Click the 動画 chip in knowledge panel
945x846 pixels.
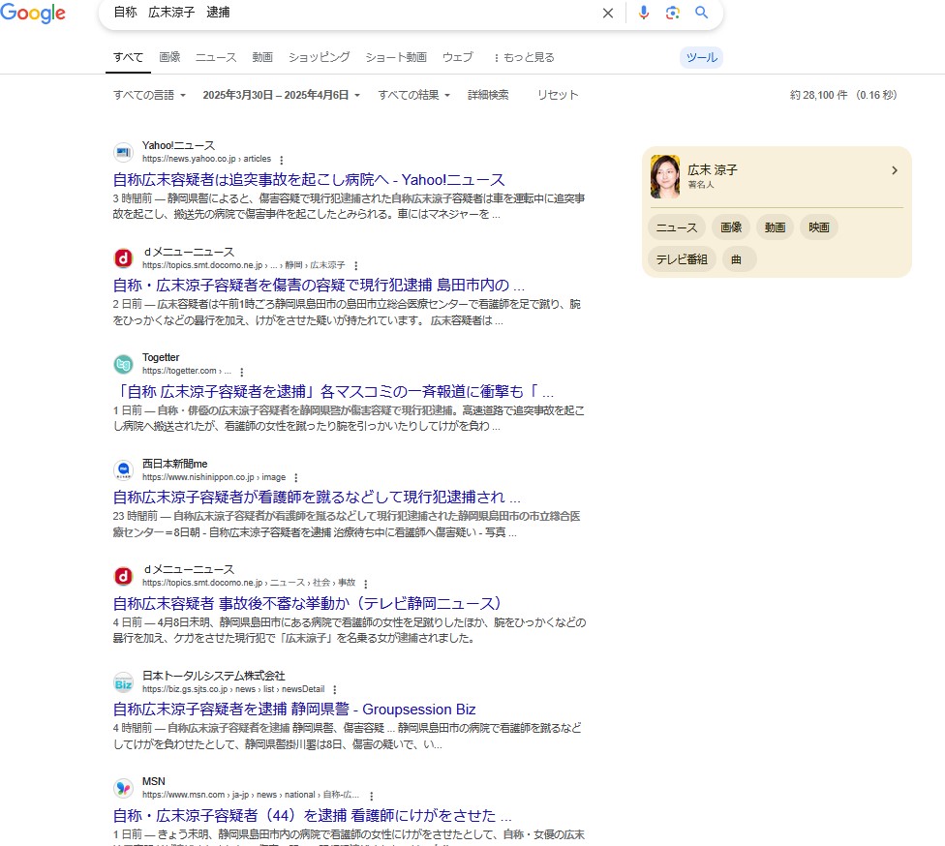pyautogui.click(x=775, y=227)
